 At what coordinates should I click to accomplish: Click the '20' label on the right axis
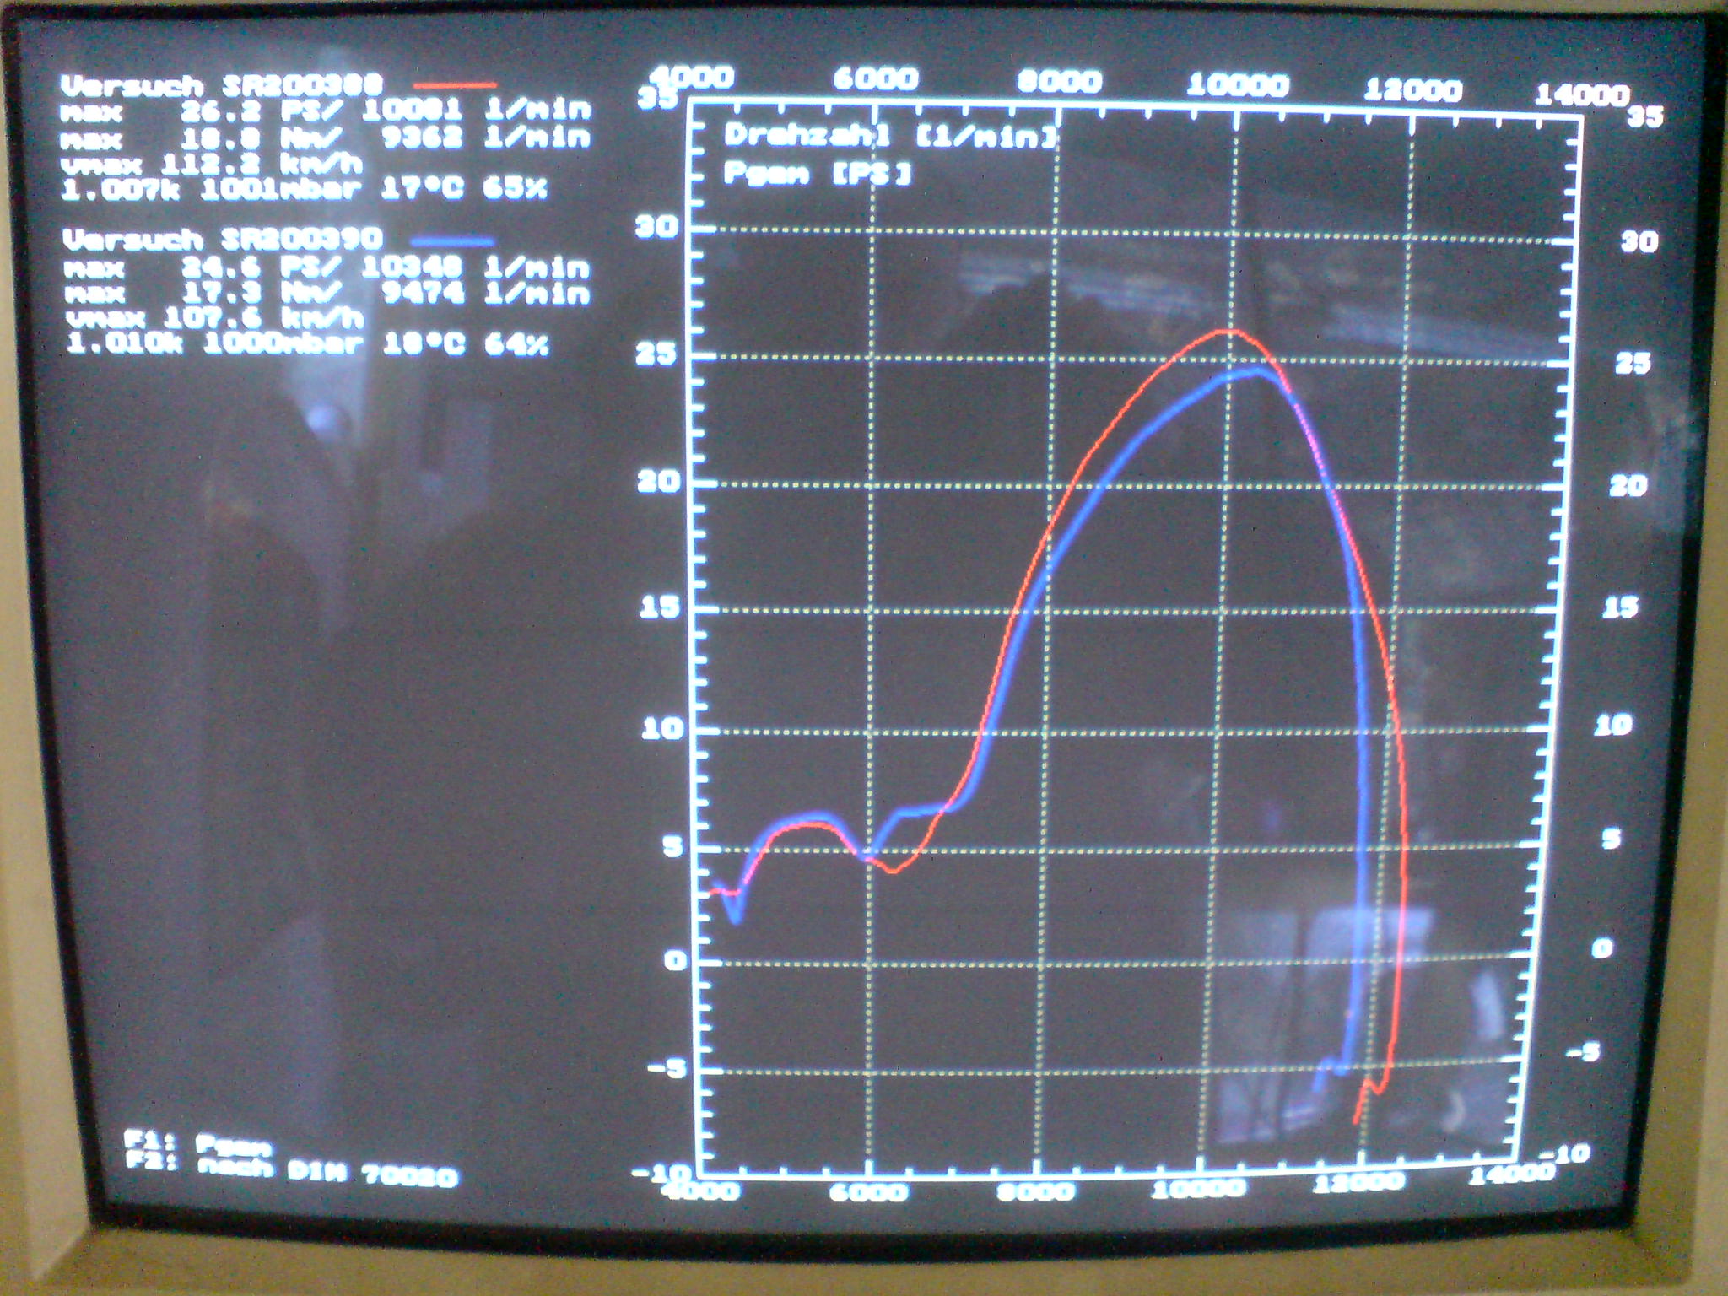click(x=1628, y=485)
